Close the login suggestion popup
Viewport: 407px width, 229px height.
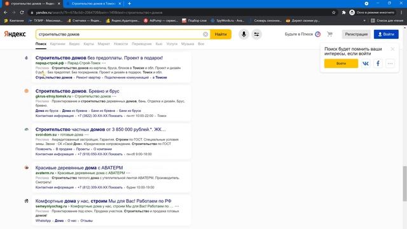tap(392, 49)
